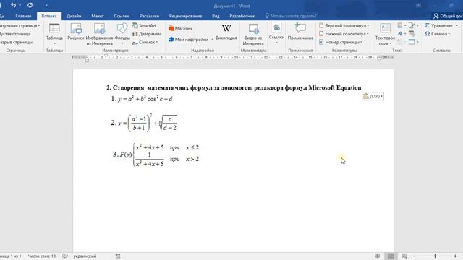
Task: Click the F(x) piecewise formula 3
Action: coord(159,155)
